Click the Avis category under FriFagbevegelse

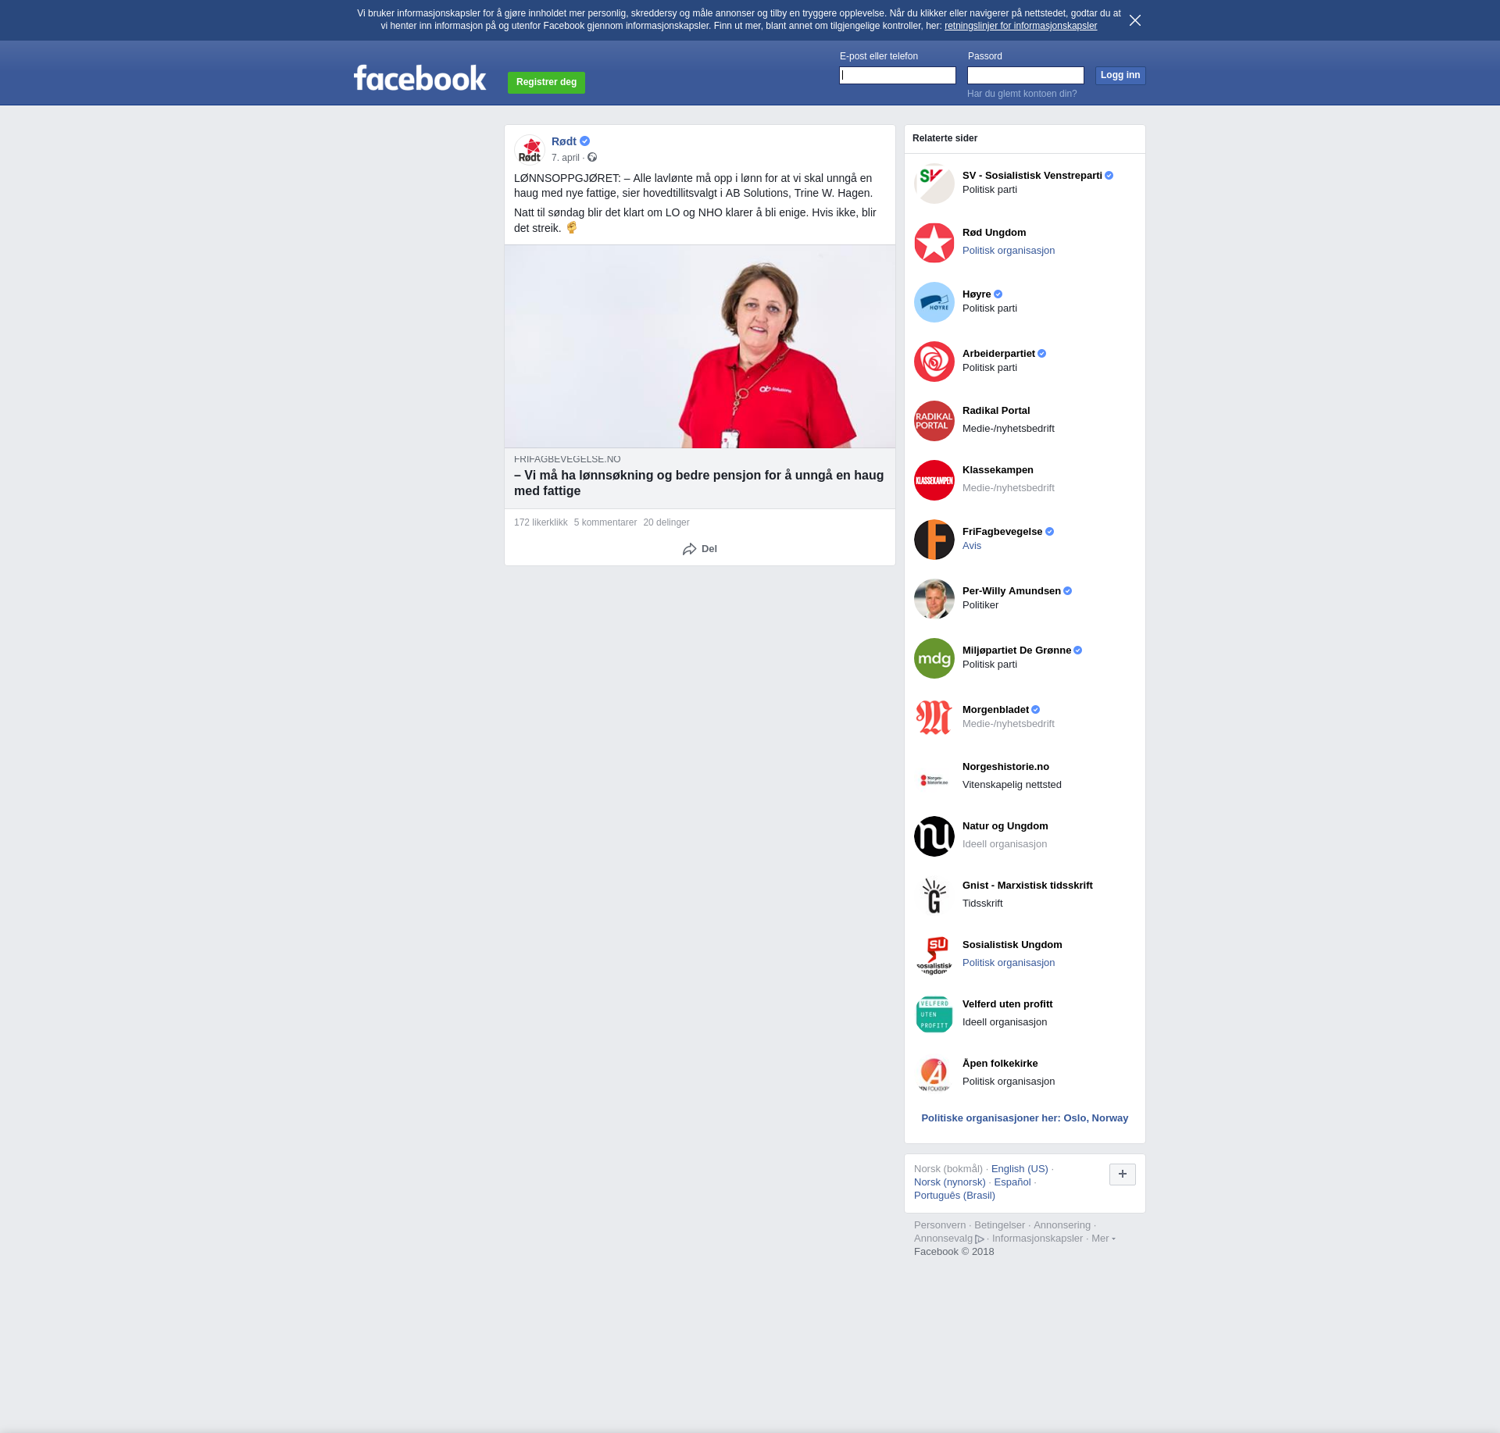coord(972,546)
